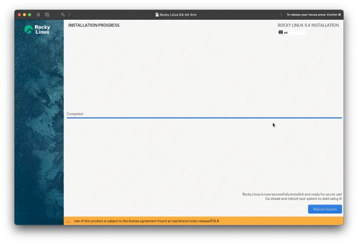Expand the toolbar using the chevron arrow
Screen dimensions: 358x244
tap(69, 15)
